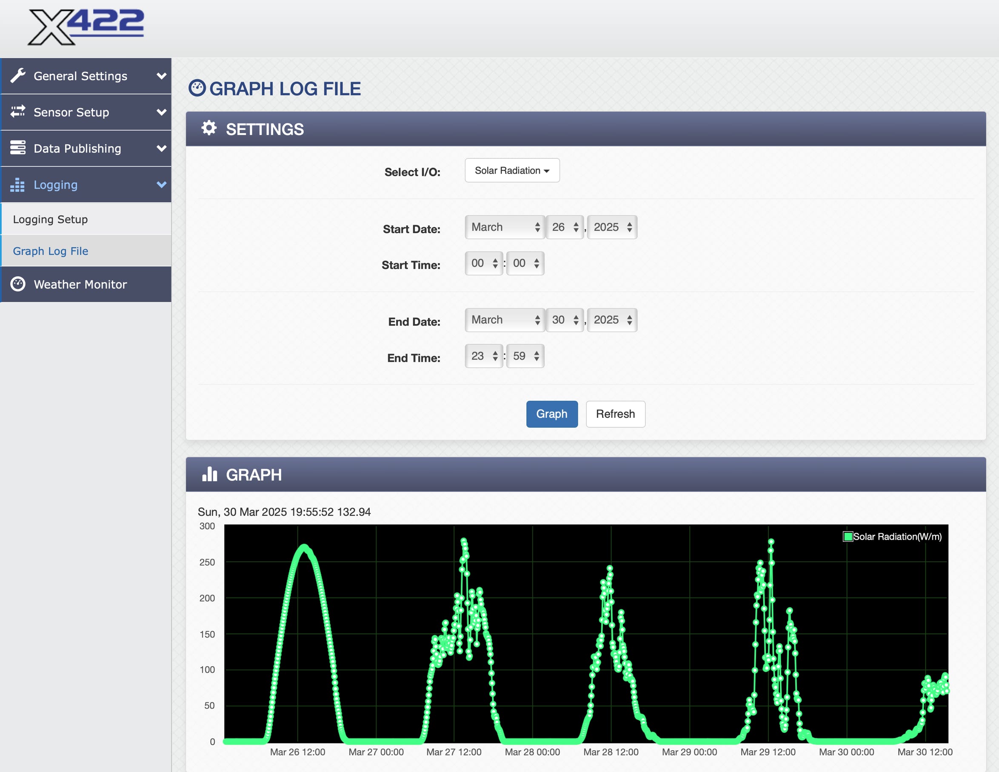Open the Start Date year selector
The height and width of the screenshot is (772, 999).
coord(612,227)
